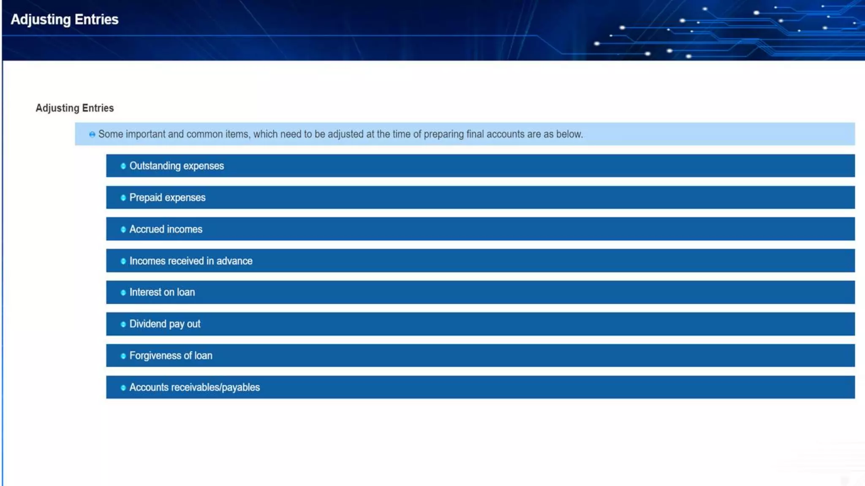Click bullet icon beside Accounts receivables/payables

123,388
